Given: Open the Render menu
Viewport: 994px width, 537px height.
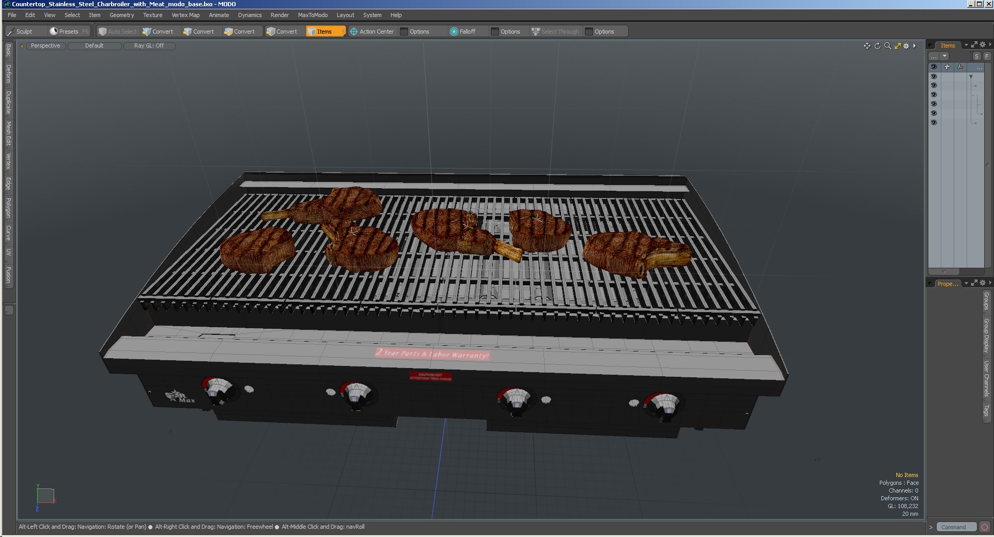Looking at the screenshot, I should point(279,15).
